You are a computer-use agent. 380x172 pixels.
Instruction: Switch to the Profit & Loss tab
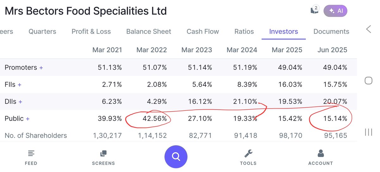click(x=91, y=32)
